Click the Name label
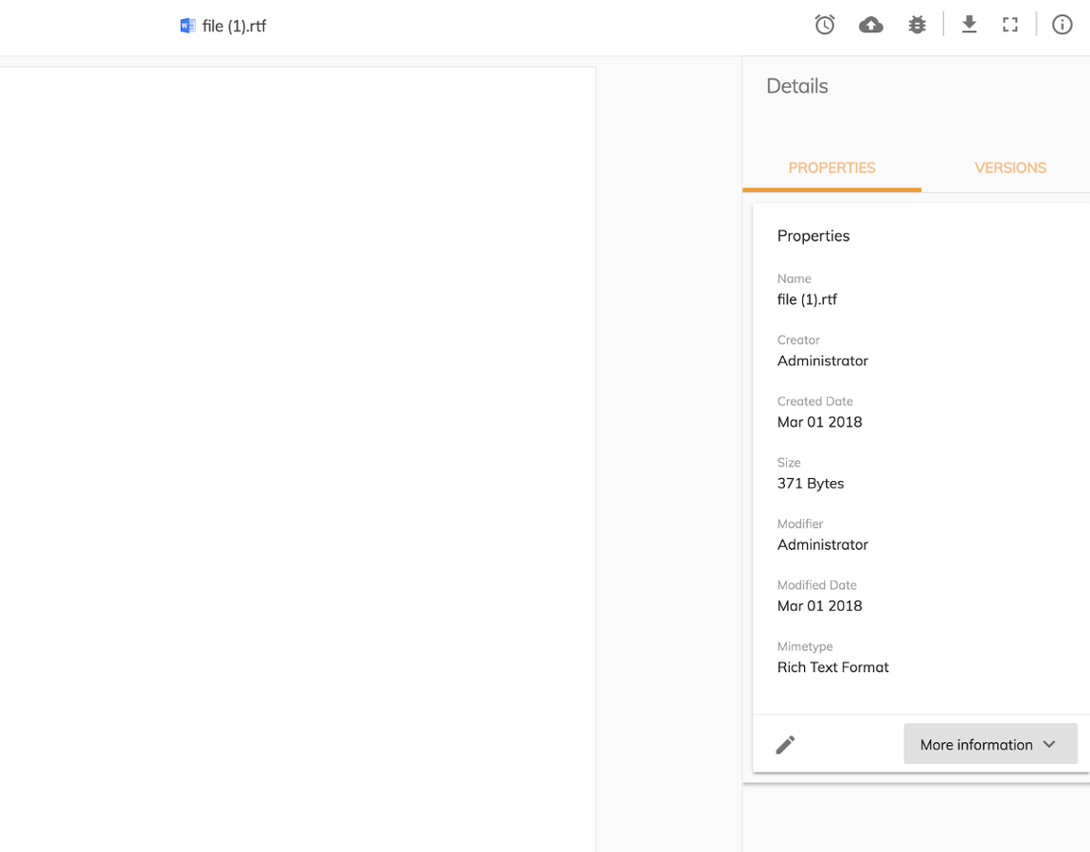The width and height of the screenshot is (1090, 852). pyautogui.click(x=794, y=278)
